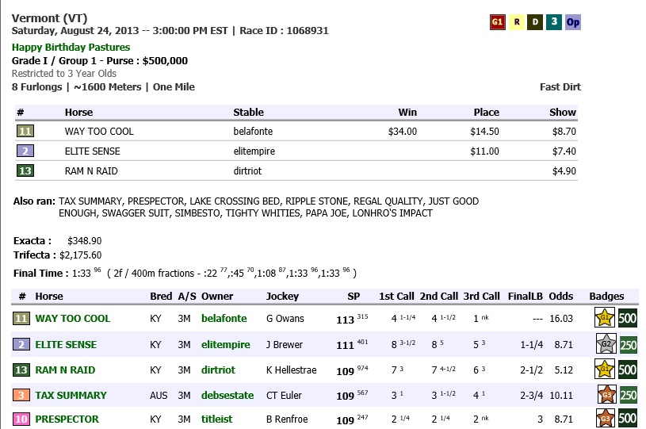The image size is (646, 429).
Task: Open ELITE SENSE horse link in results table
Action: (66, 345)
